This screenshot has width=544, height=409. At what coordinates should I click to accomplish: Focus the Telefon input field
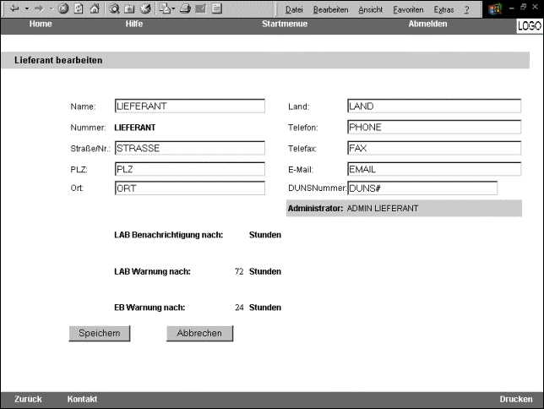point(434,127)
